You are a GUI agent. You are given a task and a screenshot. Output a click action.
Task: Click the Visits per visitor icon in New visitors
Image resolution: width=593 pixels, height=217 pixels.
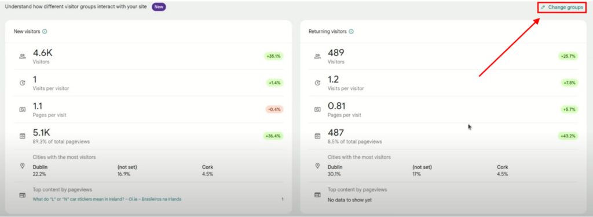[x=23, y=83]
